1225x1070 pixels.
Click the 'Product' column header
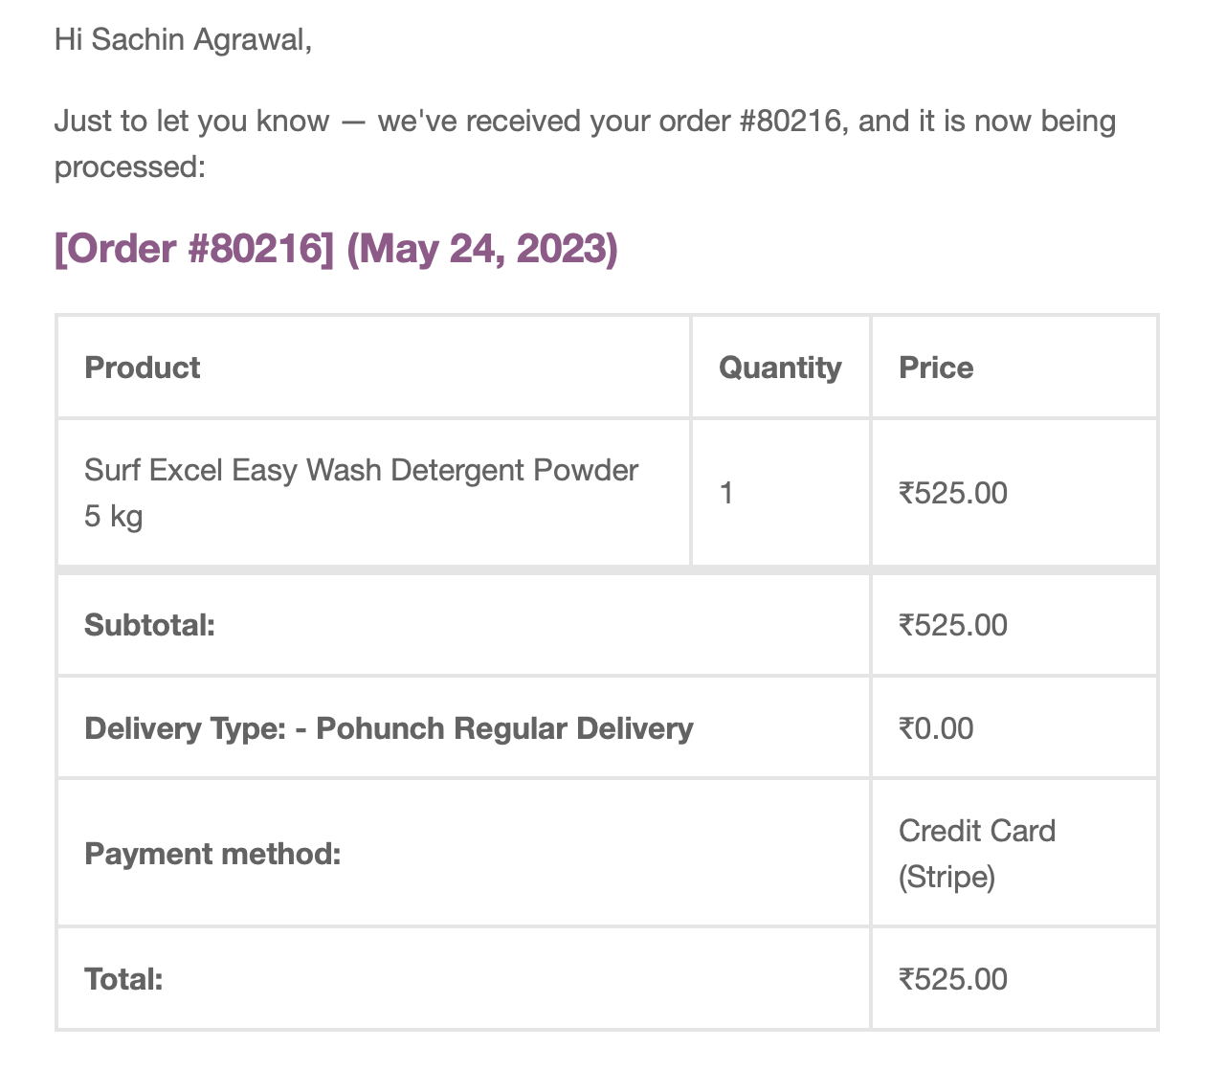143,368
